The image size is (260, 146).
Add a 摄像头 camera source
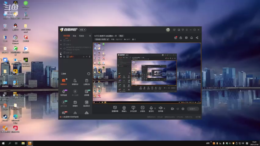coord(124,109)
